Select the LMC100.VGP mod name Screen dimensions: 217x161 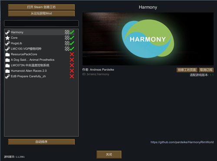26,49
